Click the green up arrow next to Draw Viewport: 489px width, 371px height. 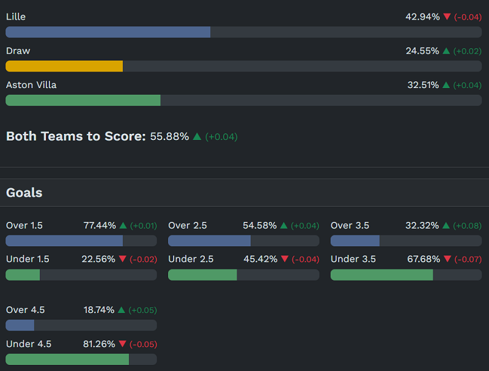(x=446, y=51)
